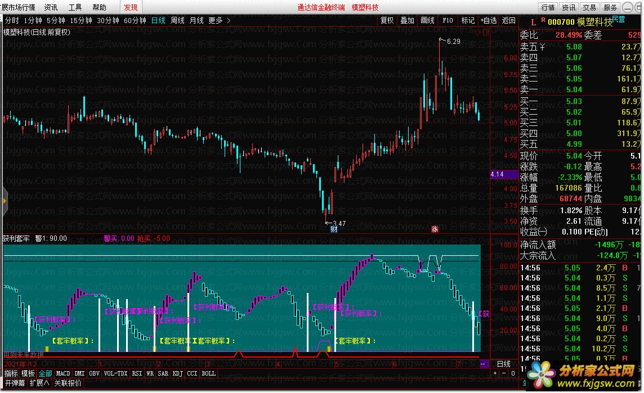The width and height of the screenshot is (644, 393).
Task: Add stock with +自选 button
Action: [489, 20]
